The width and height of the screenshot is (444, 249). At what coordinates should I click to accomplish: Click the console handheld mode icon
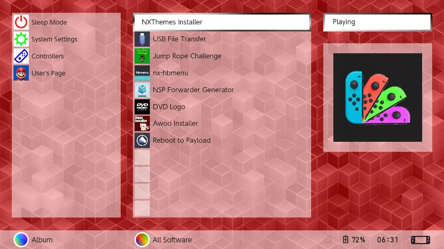click(x=420, y=240)
